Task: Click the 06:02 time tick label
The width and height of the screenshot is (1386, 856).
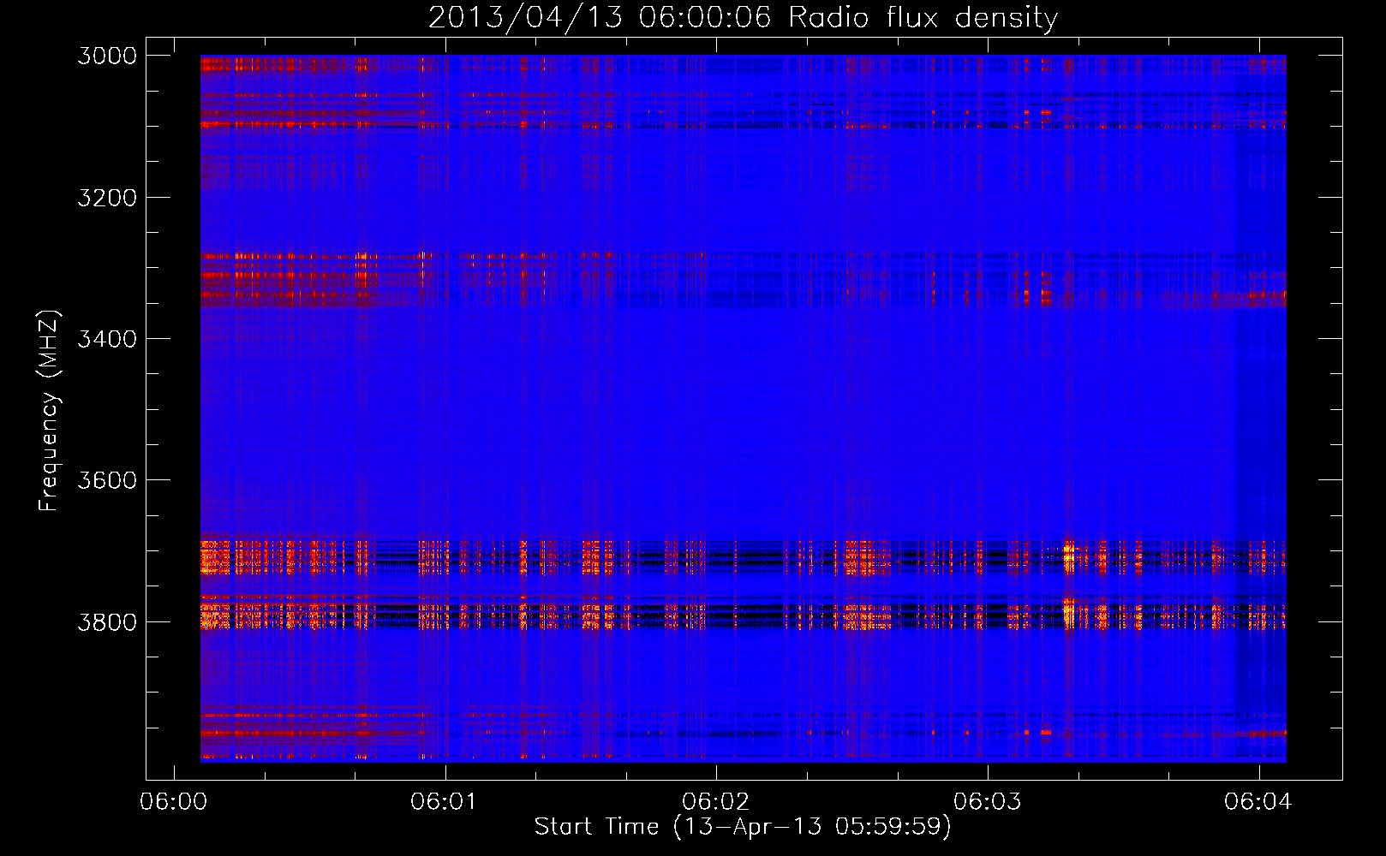Action: [x=715, y=801]
